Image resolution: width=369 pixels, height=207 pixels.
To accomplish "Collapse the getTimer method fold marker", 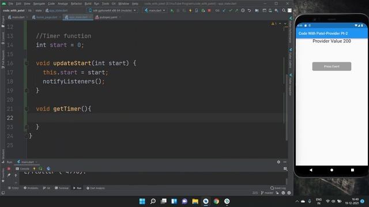I will [x=27, y=109].
